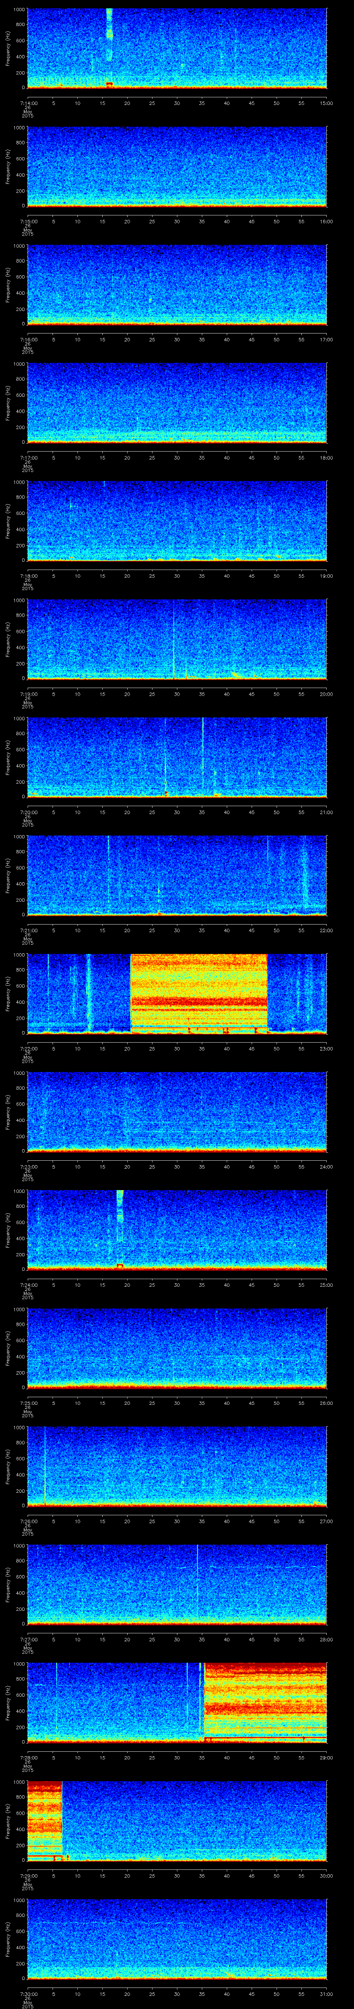This screenshot has height=2009, width=354.
Task: Click the Frequency (Hz) axis label of 7:22 spectrogram
Action: [x=8, y=993]
